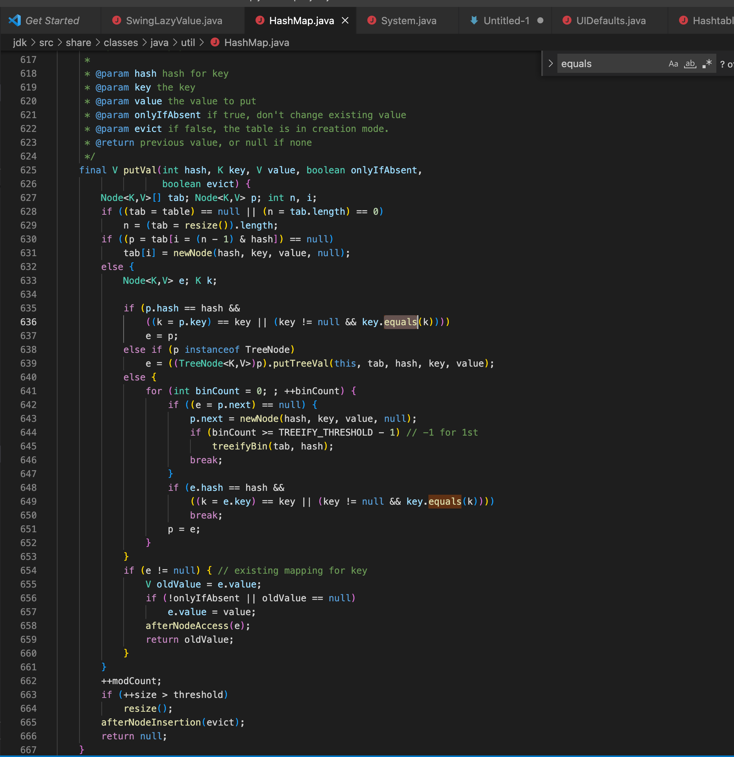Click TREEIFY_THRESHOLD on line 644

326,433
